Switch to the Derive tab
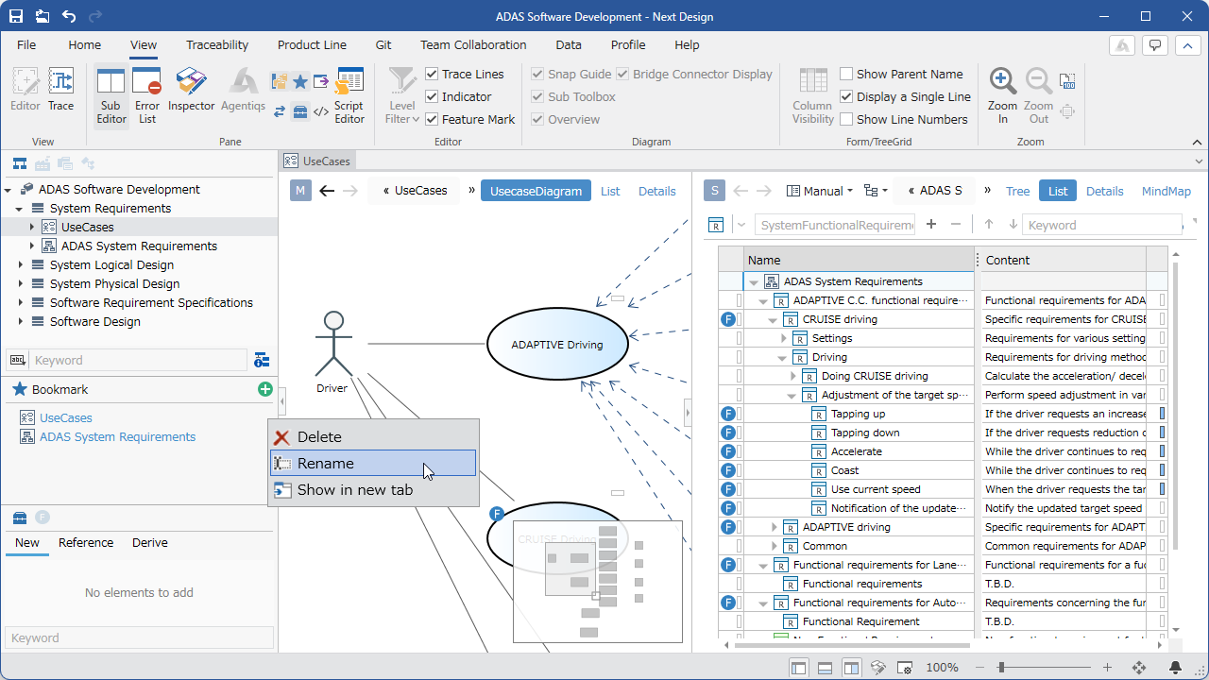 point(150,542)
